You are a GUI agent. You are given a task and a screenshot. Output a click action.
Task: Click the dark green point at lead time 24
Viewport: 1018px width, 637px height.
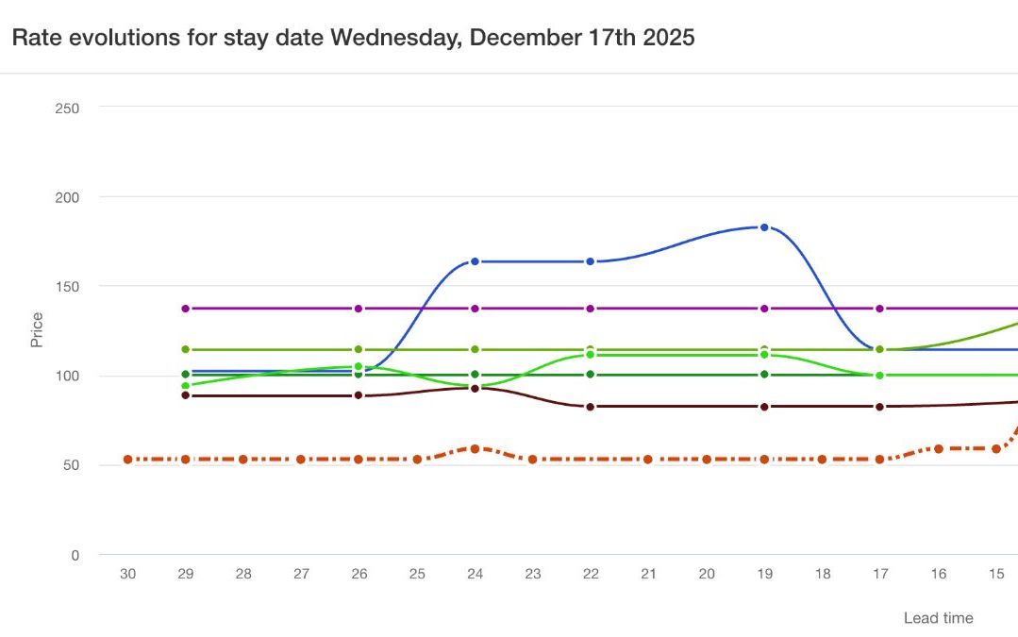click(x=475, y=375)
